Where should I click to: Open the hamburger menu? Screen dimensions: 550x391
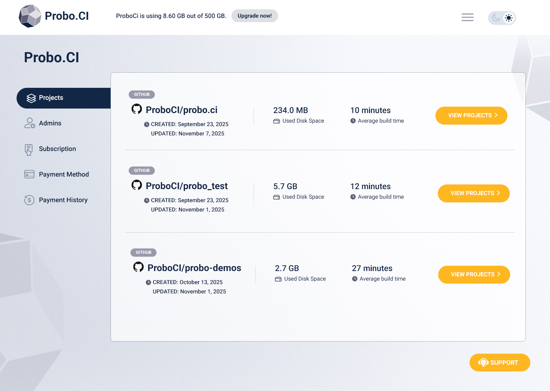(x=467, y=17)
